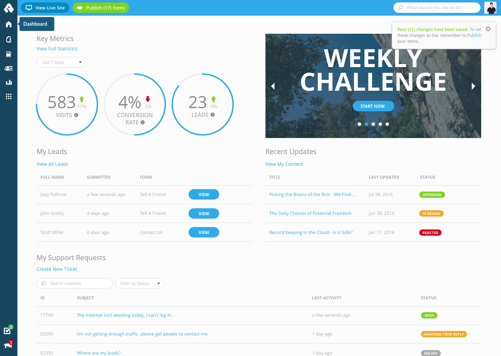Select the first banner slide dot
Screen dimensions: 501x356
click(x=359, y=124)
